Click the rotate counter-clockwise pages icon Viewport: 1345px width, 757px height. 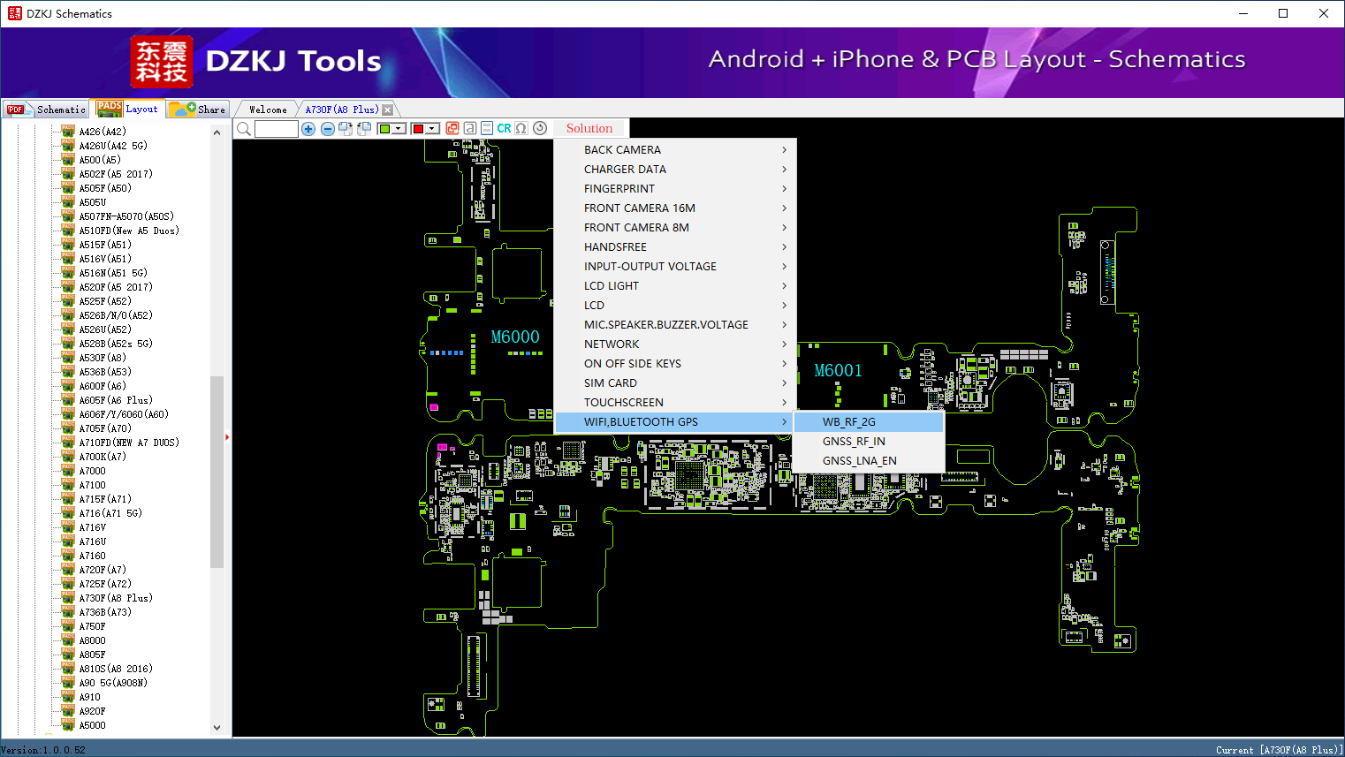tap(364, 129)
